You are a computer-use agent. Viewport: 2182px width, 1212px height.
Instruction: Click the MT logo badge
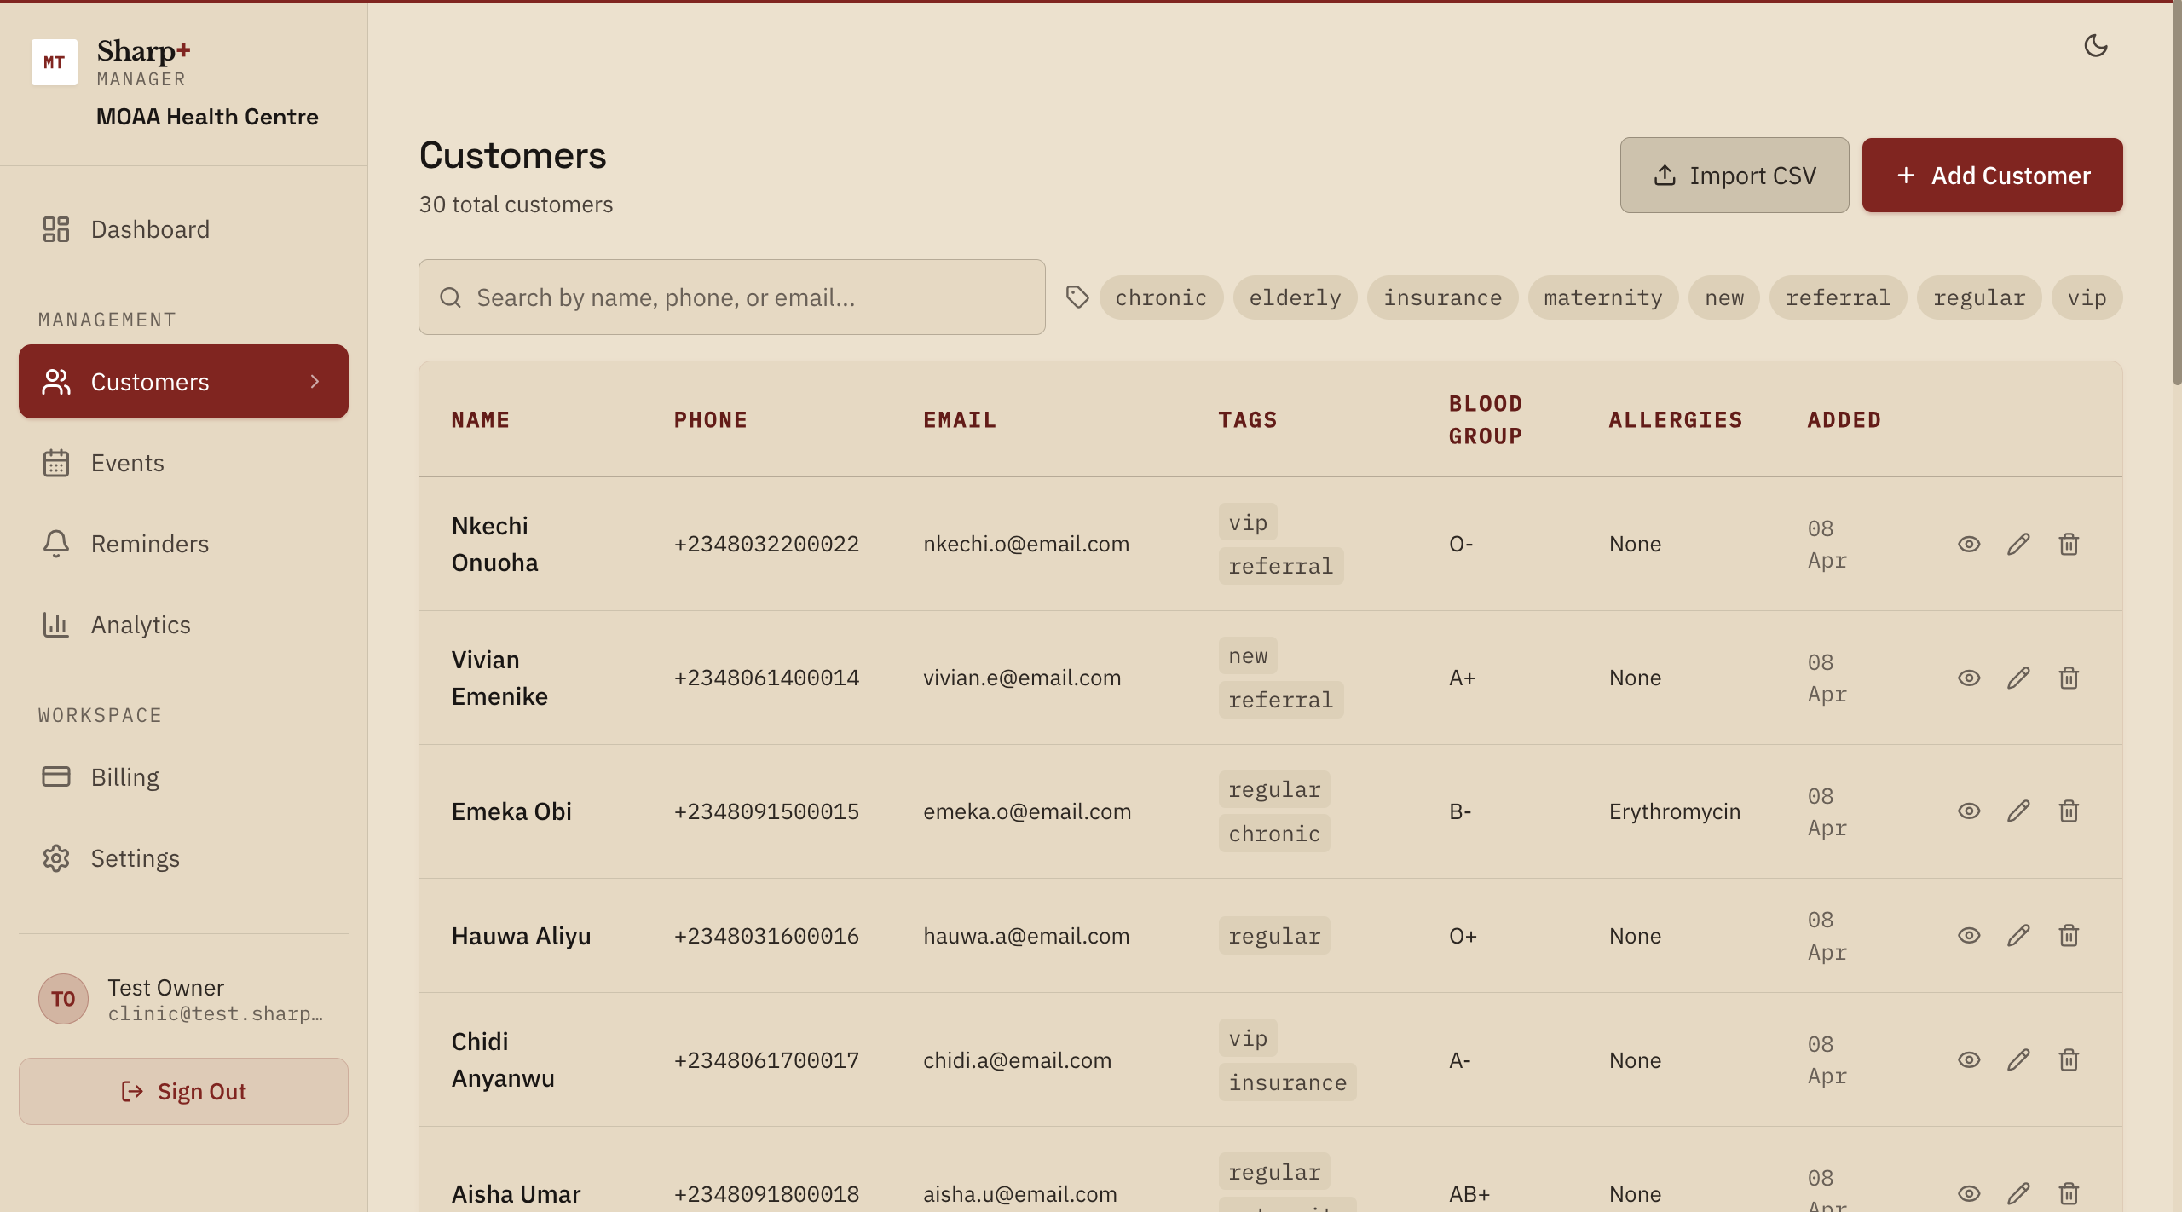point(55,62)
